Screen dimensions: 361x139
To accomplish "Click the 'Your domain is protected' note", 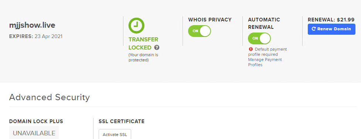I will pyautogui.click(x=143, y=58).
